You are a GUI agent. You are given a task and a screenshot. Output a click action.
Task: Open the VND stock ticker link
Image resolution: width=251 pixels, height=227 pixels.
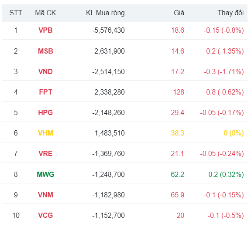point(45,71)
